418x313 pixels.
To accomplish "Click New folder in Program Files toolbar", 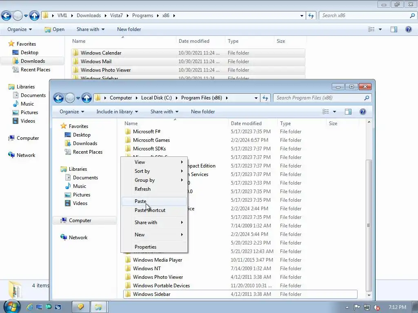I will click(x=203, y=112).
